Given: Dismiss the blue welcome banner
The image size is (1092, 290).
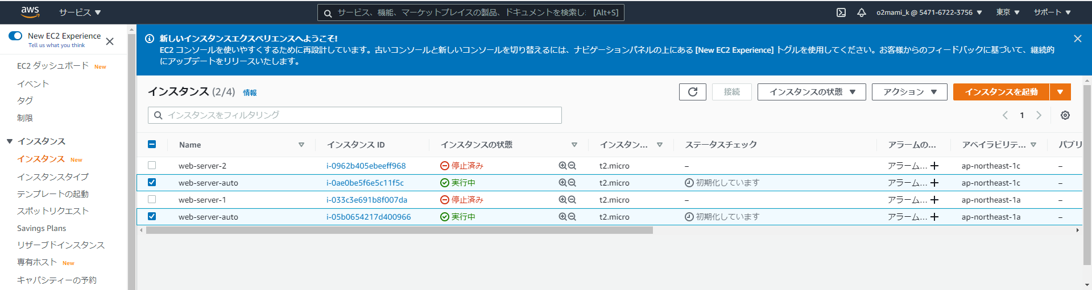Looking at the screenshot, I should click(x=1077, y=39).
